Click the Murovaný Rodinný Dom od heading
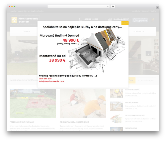Viewport: 166px width, 141px height. pos(59,36)
